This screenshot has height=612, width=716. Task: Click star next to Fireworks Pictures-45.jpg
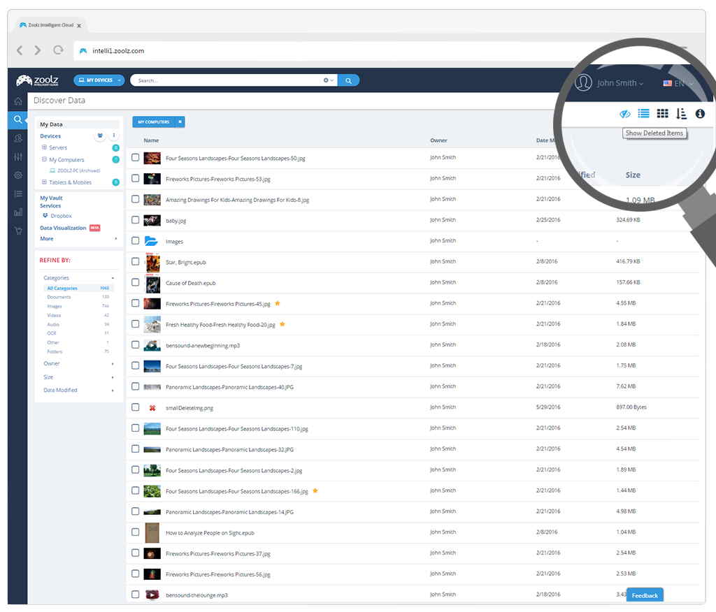[277, 303]
